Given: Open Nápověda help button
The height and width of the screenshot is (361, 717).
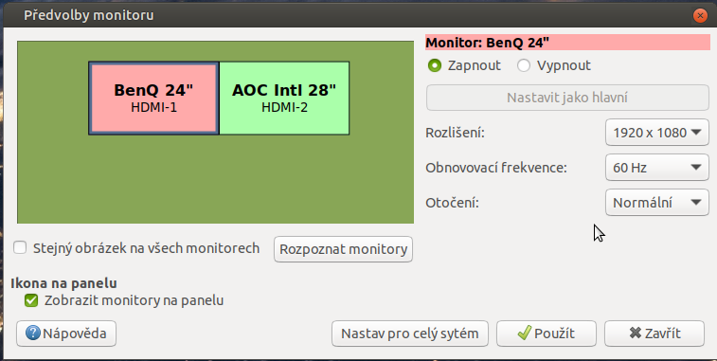Looking at the screenshot, I should [66, 334].
